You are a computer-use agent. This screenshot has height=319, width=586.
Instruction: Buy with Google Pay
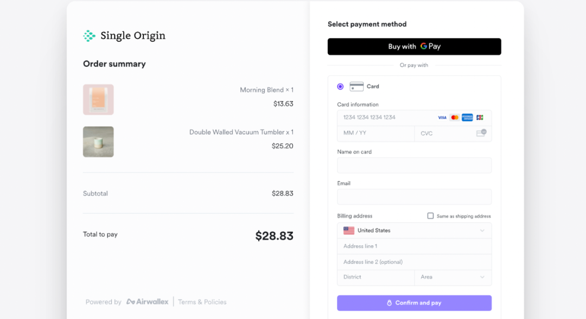[x=414, y=47]
